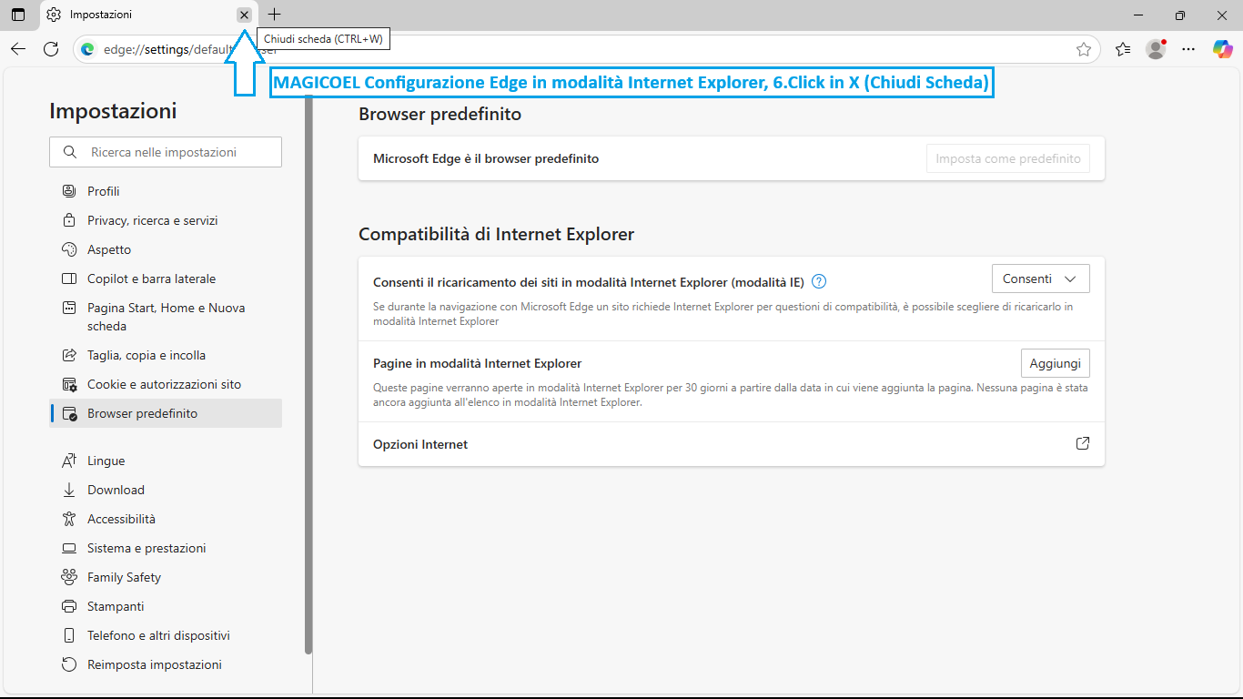Open Copilot e barra laterale section
1243x699 pixels.
pos(166,279)
